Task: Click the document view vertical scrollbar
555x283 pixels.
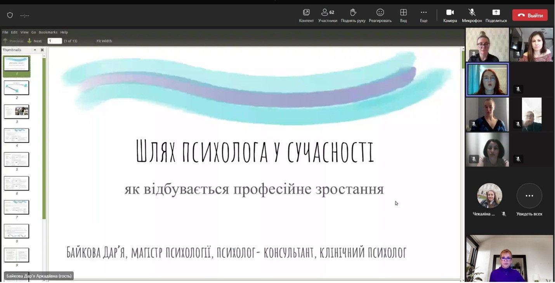Action: [x=463, y=60]
